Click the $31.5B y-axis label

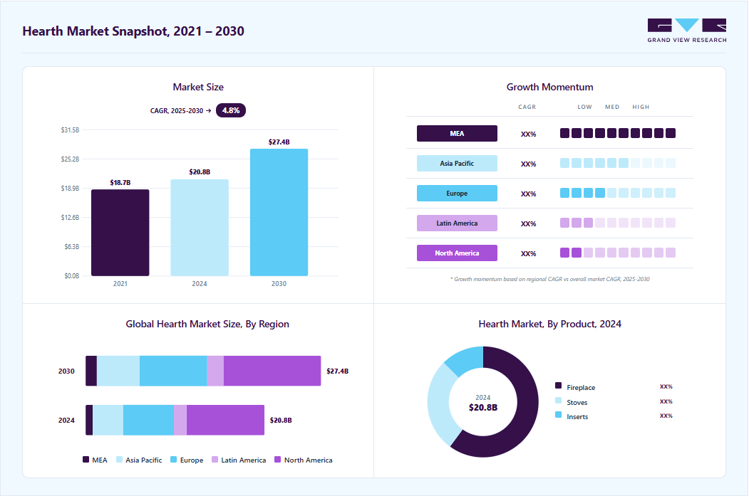71,130
